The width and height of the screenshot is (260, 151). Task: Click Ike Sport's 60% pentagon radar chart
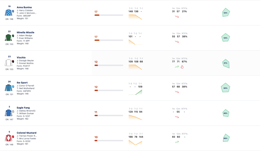[x=225, y=88]
